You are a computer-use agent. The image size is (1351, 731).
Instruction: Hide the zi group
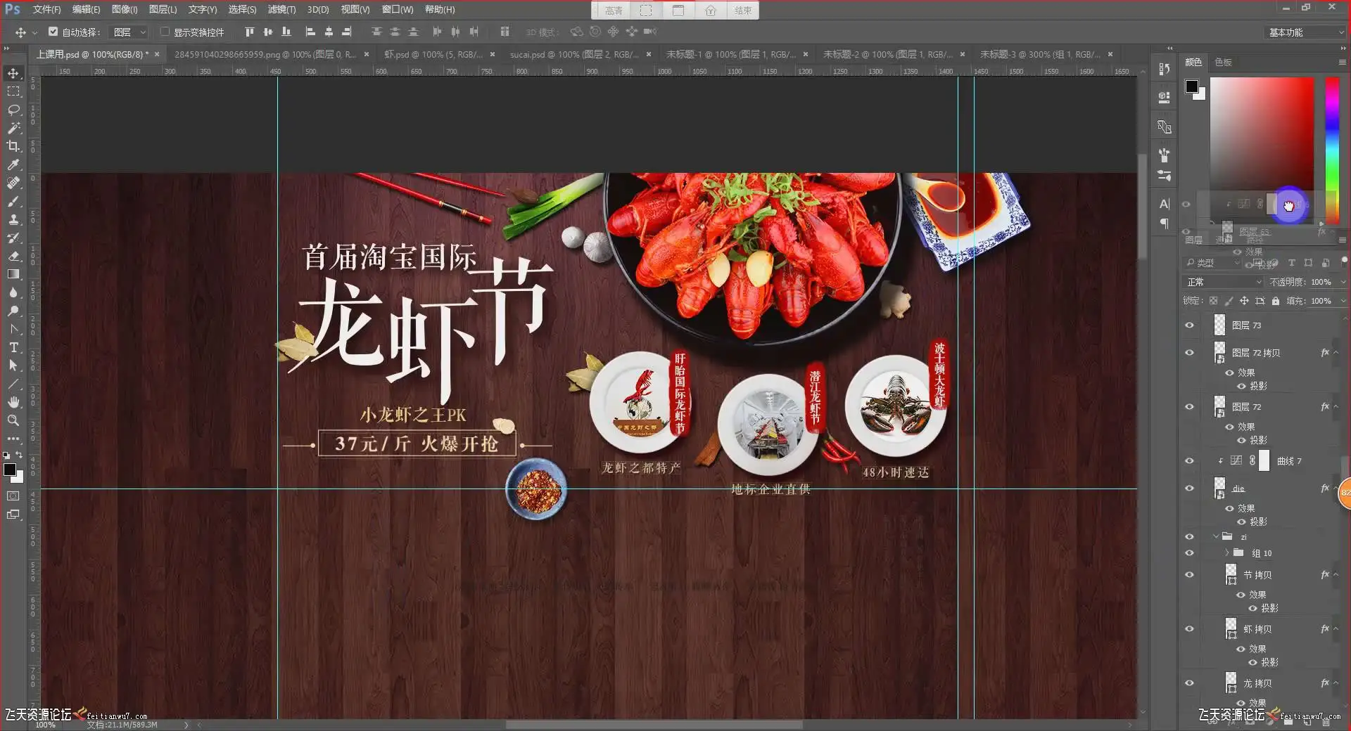pos(1190,537)
